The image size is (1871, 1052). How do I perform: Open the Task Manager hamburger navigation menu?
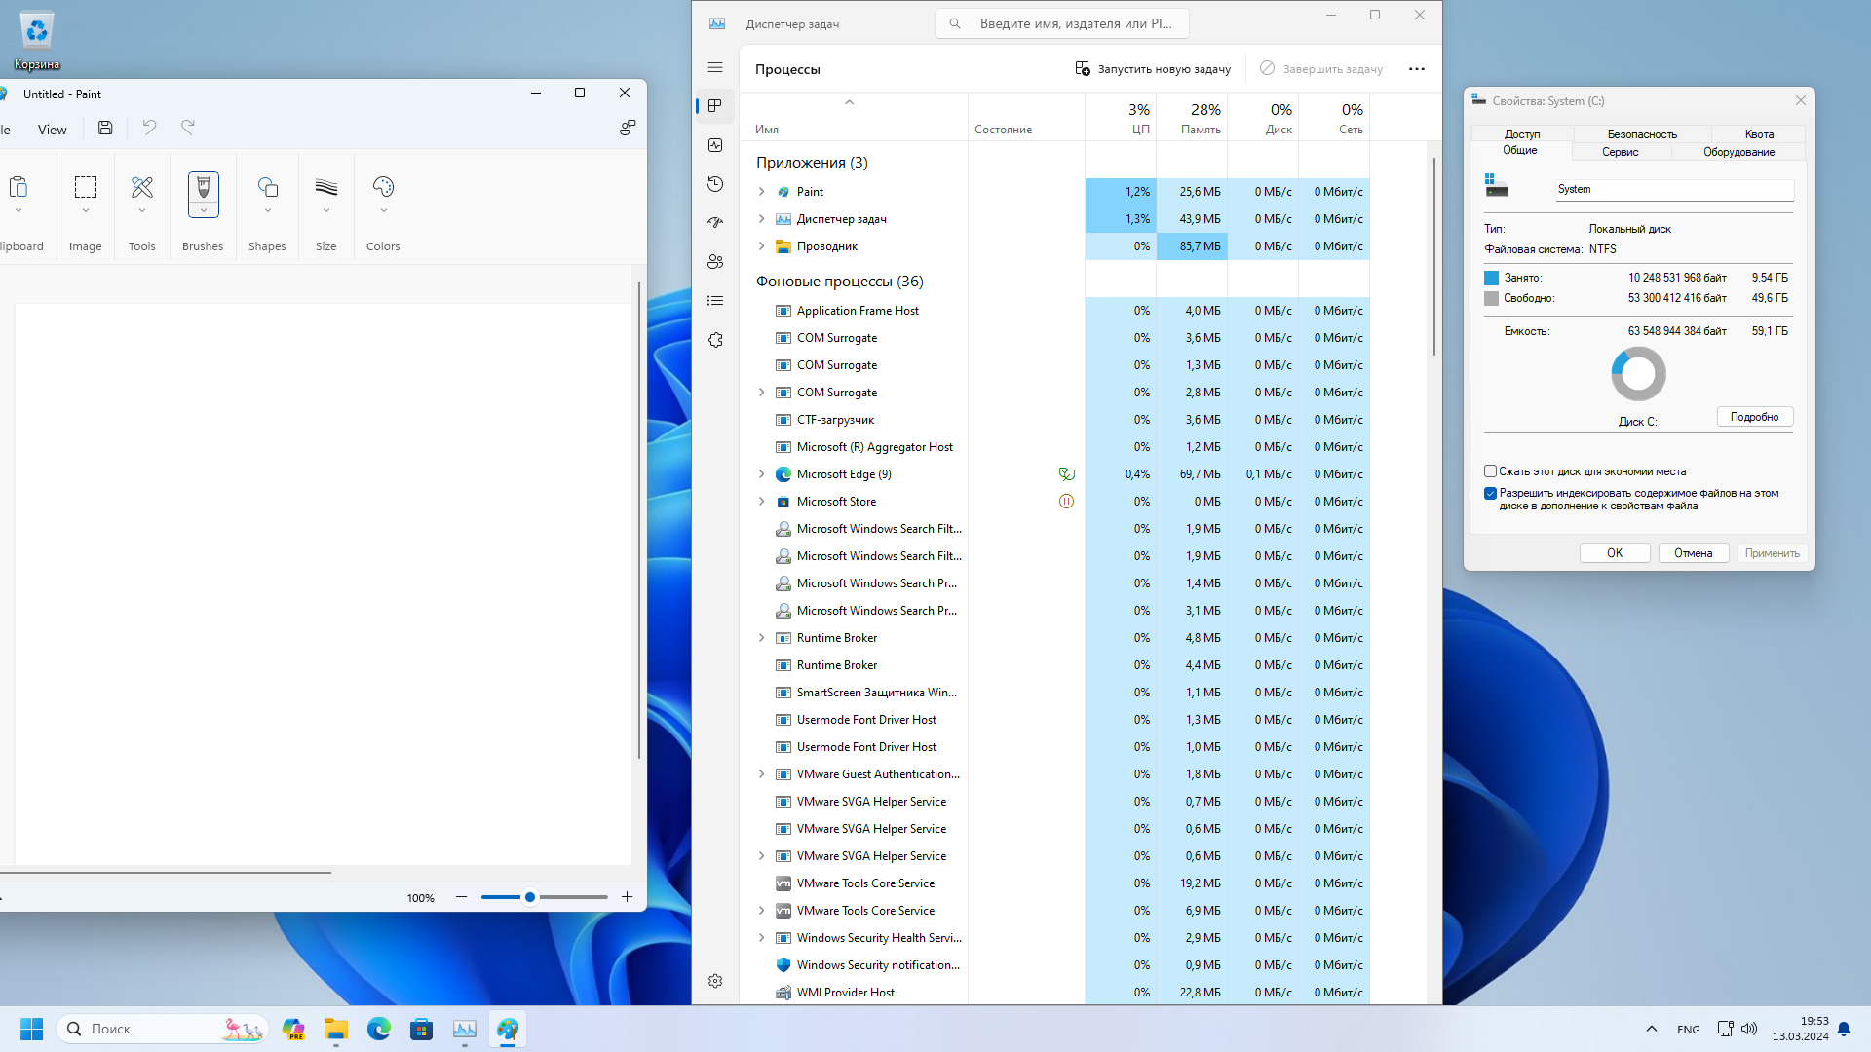coord(715,67)
